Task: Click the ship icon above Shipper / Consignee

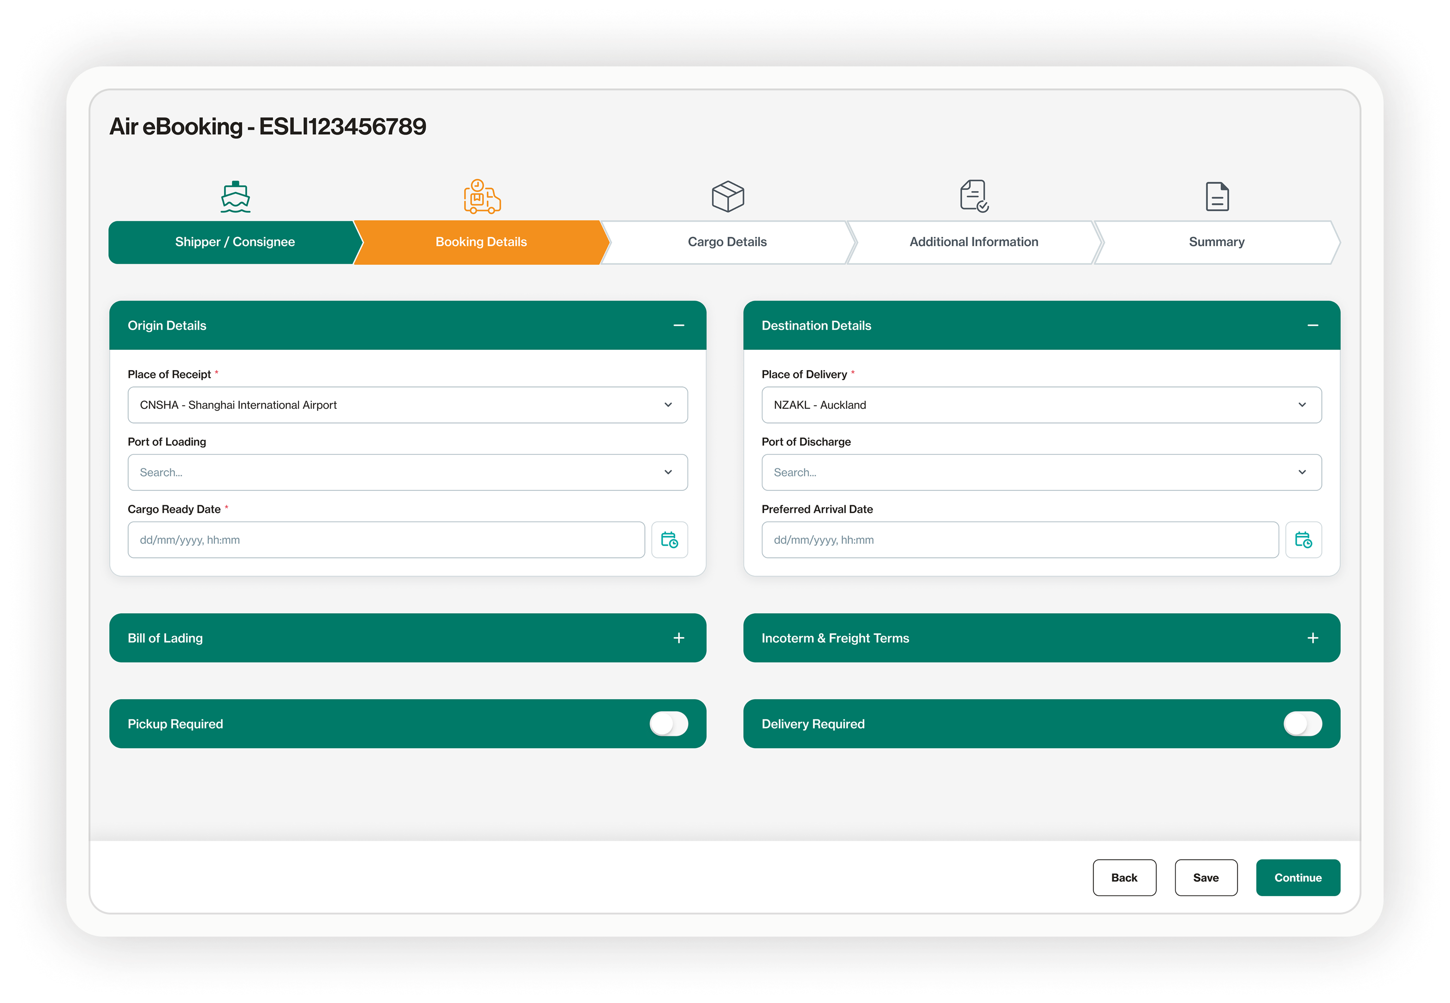Action: tap(235, 197)
